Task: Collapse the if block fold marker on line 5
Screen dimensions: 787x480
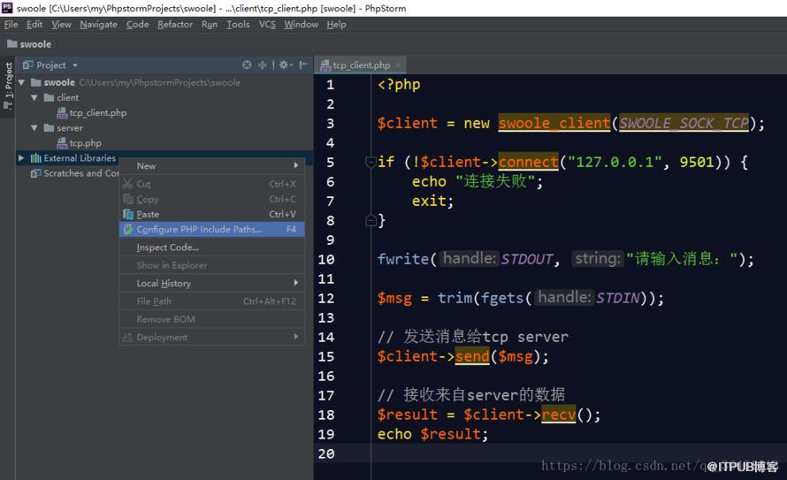Action: [371, 162]
